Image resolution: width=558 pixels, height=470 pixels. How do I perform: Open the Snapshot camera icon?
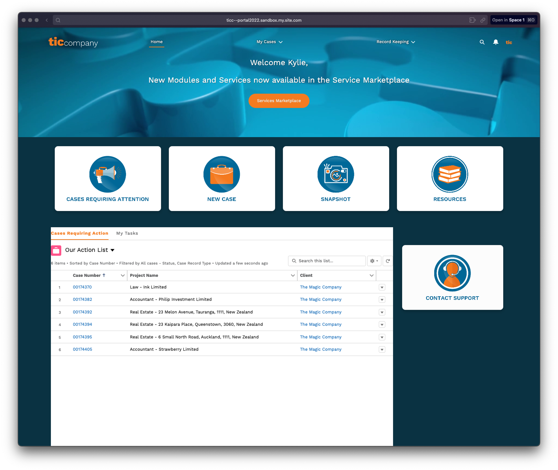click(x=336, y=174)
